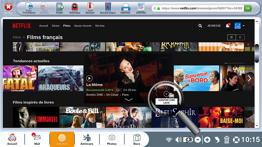Switch to list view toggle

tap(232, 37)
